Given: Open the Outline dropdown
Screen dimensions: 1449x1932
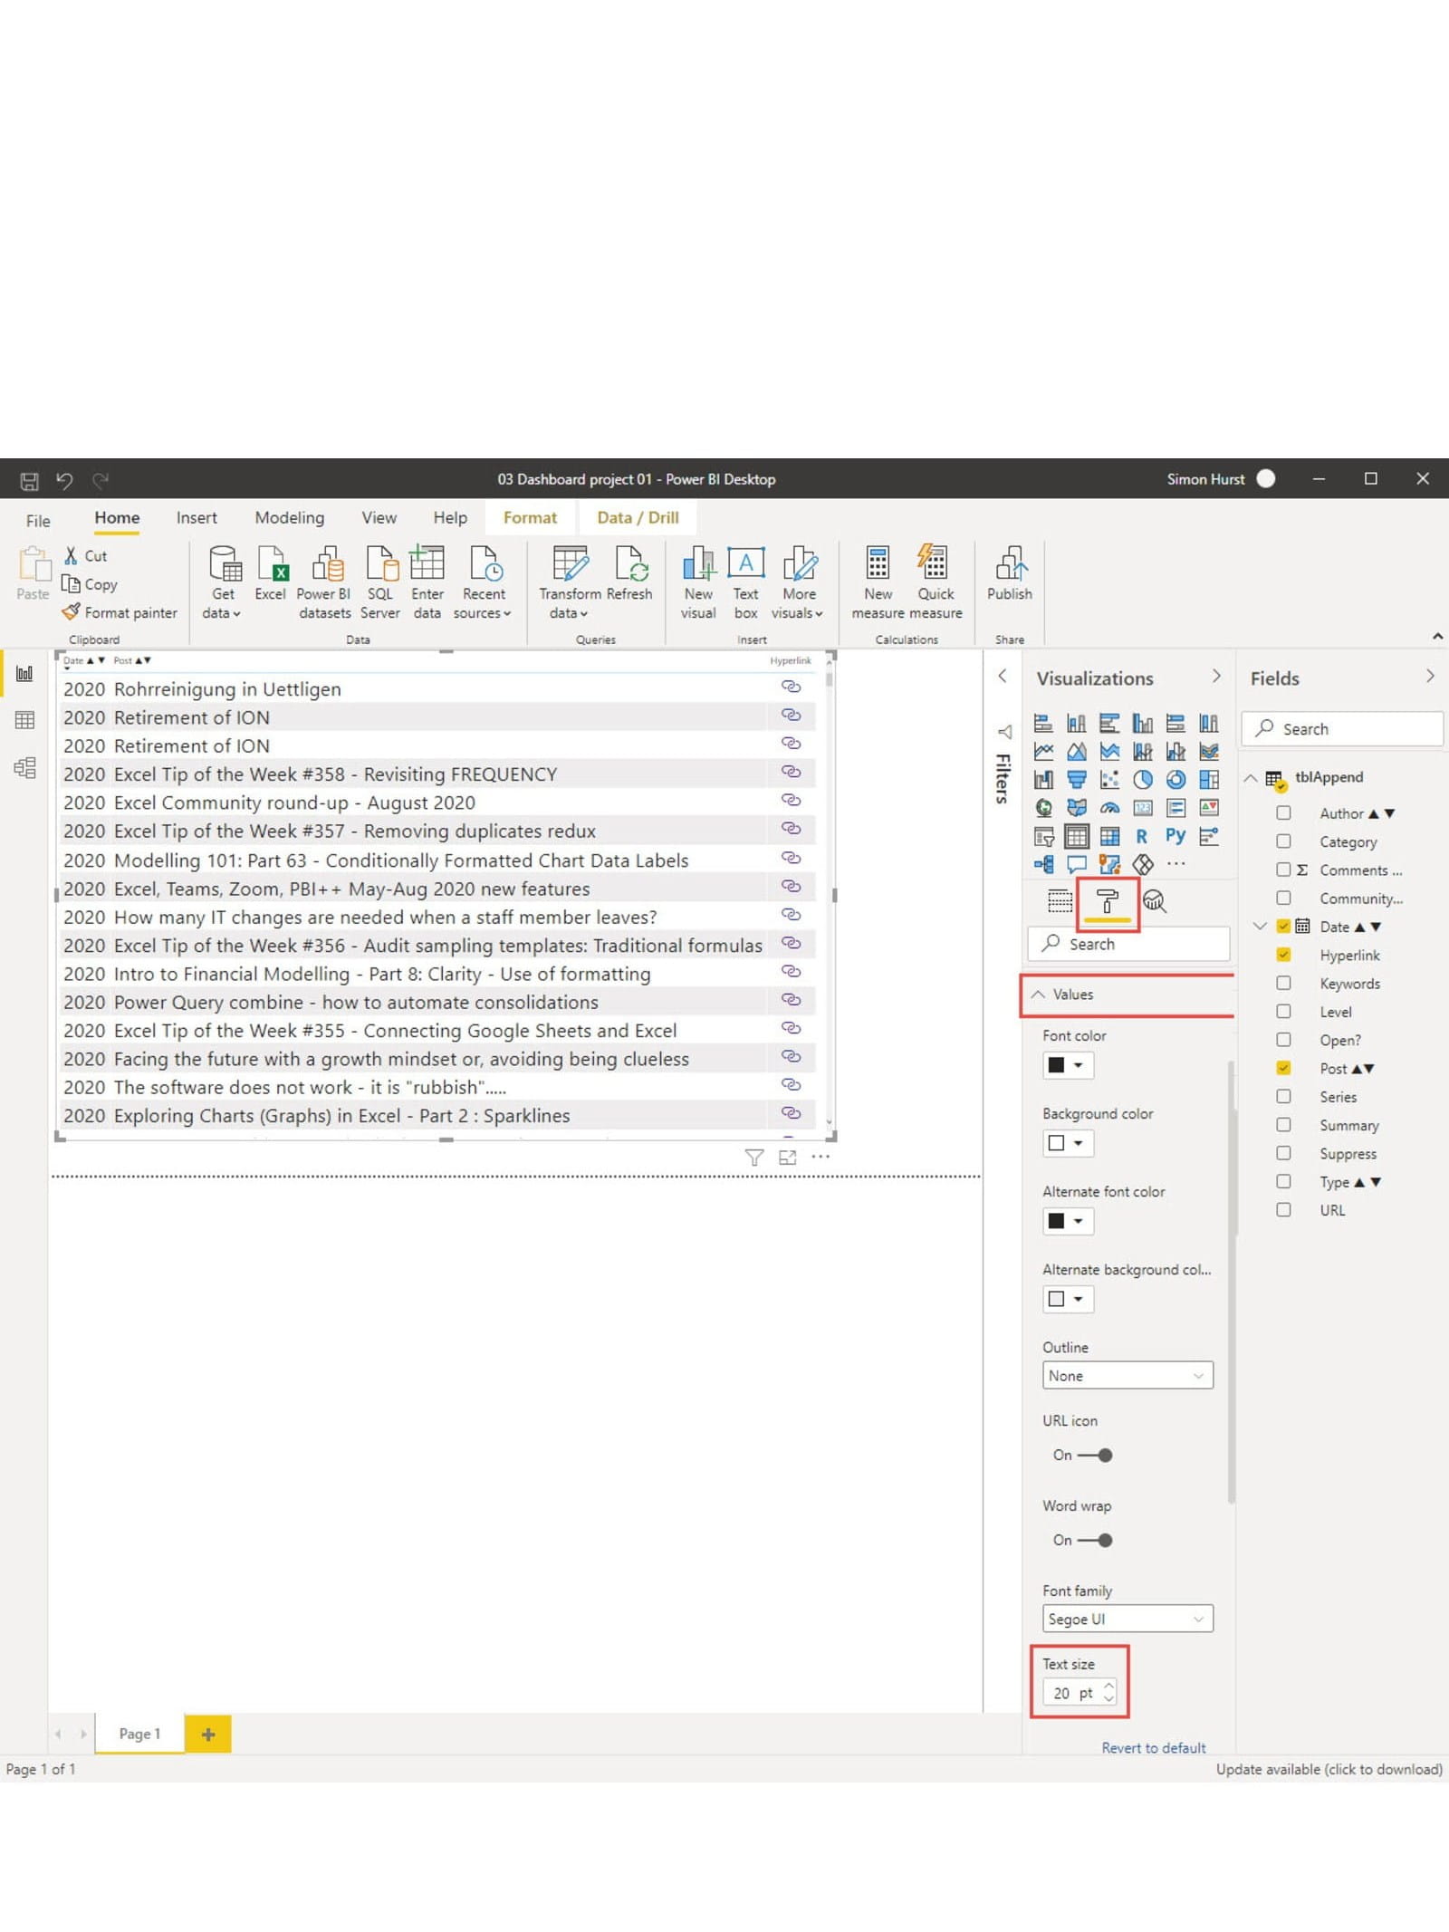Looking at the screenshot, I should click(x=1127, y=1375).
